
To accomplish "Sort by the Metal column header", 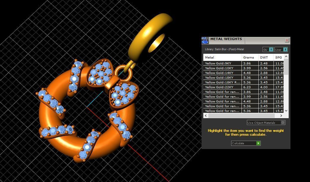I will [222, 57].
